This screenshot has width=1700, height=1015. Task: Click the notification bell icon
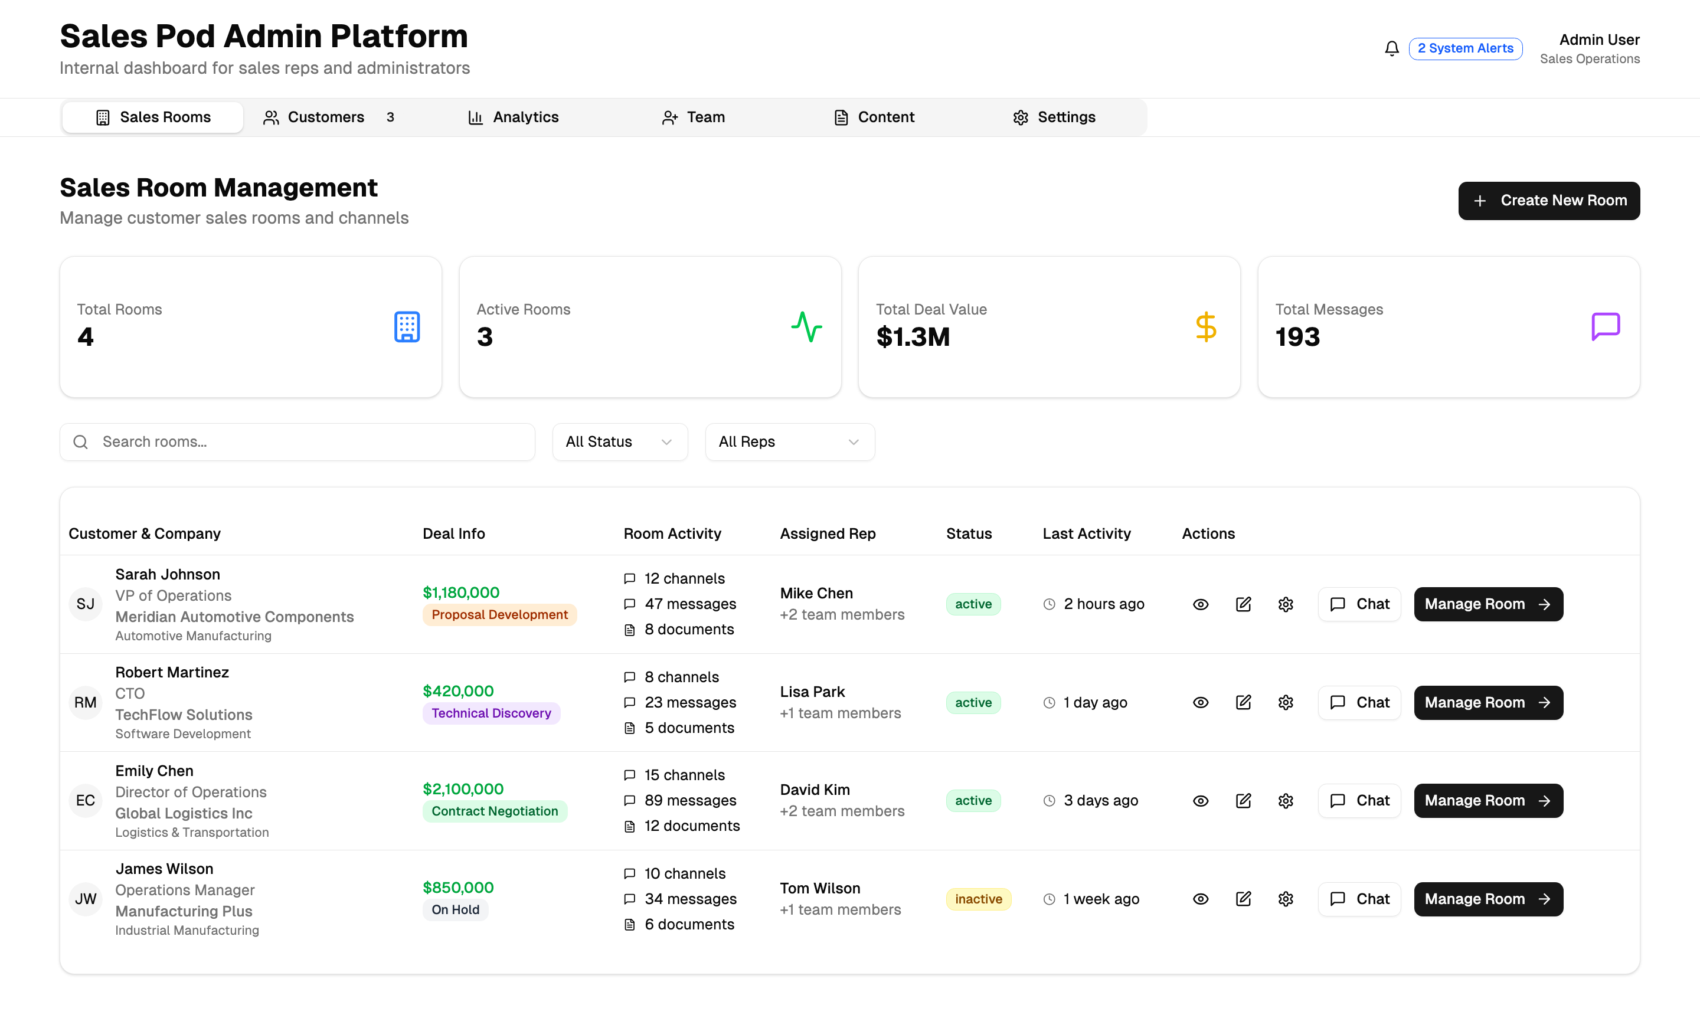[1391, 48]
